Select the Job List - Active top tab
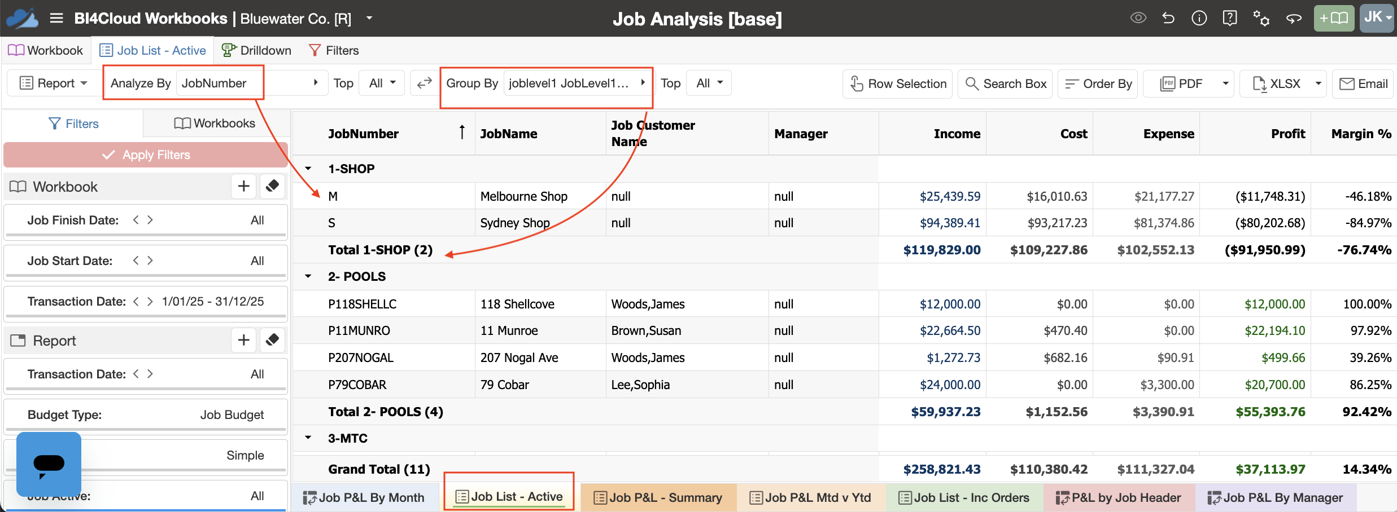The image size is (1397, 512). point(153,50)
